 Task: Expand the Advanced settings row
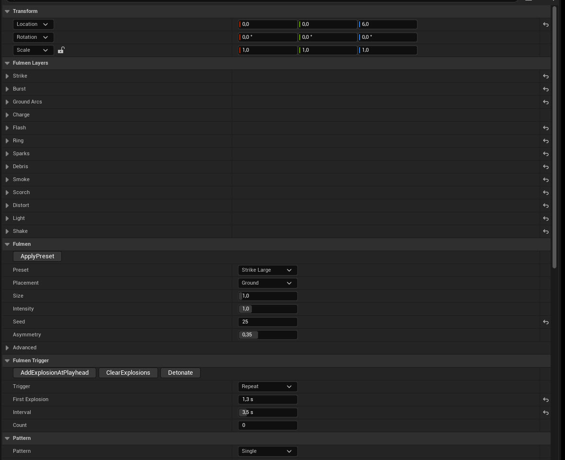point(7,348)
